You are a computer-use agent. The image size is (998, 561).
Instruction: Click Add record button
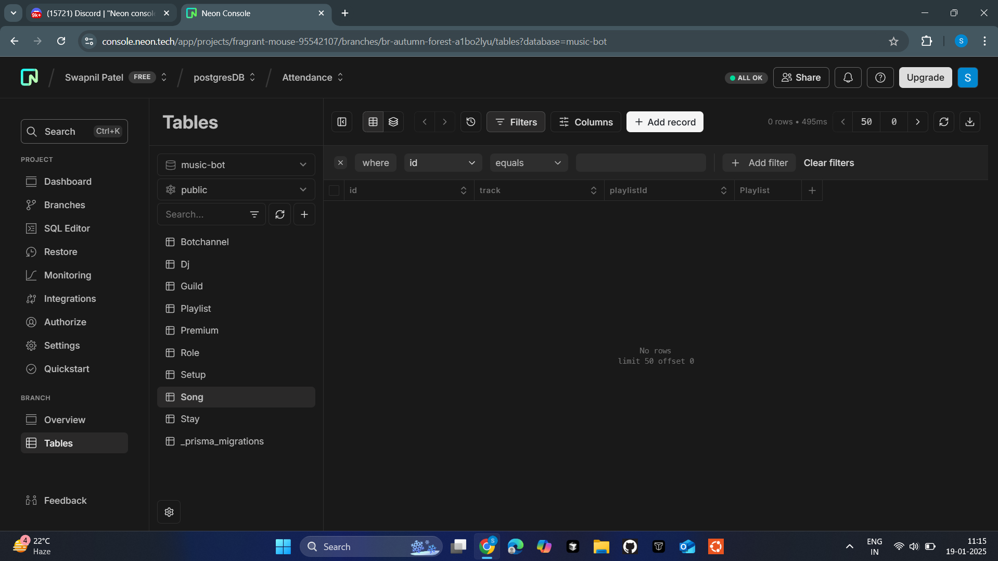click(665, 122)
